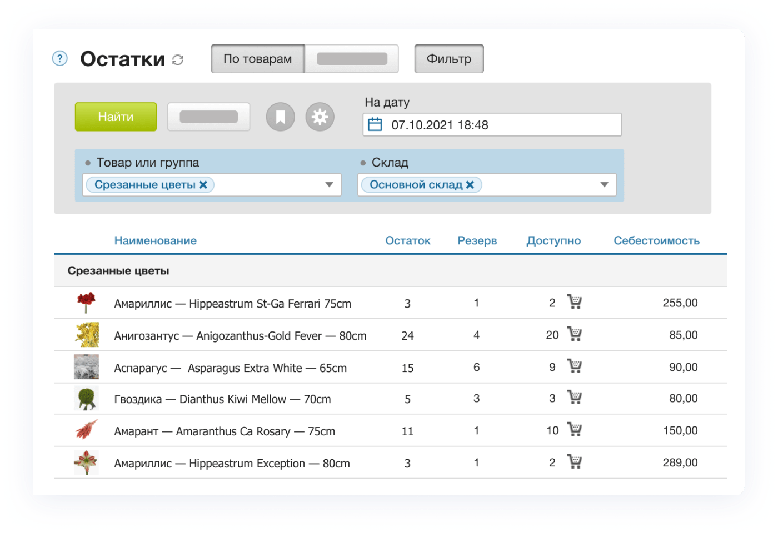Switch to the По товарам tab
The image size is (778, 533).
(257, 59)
